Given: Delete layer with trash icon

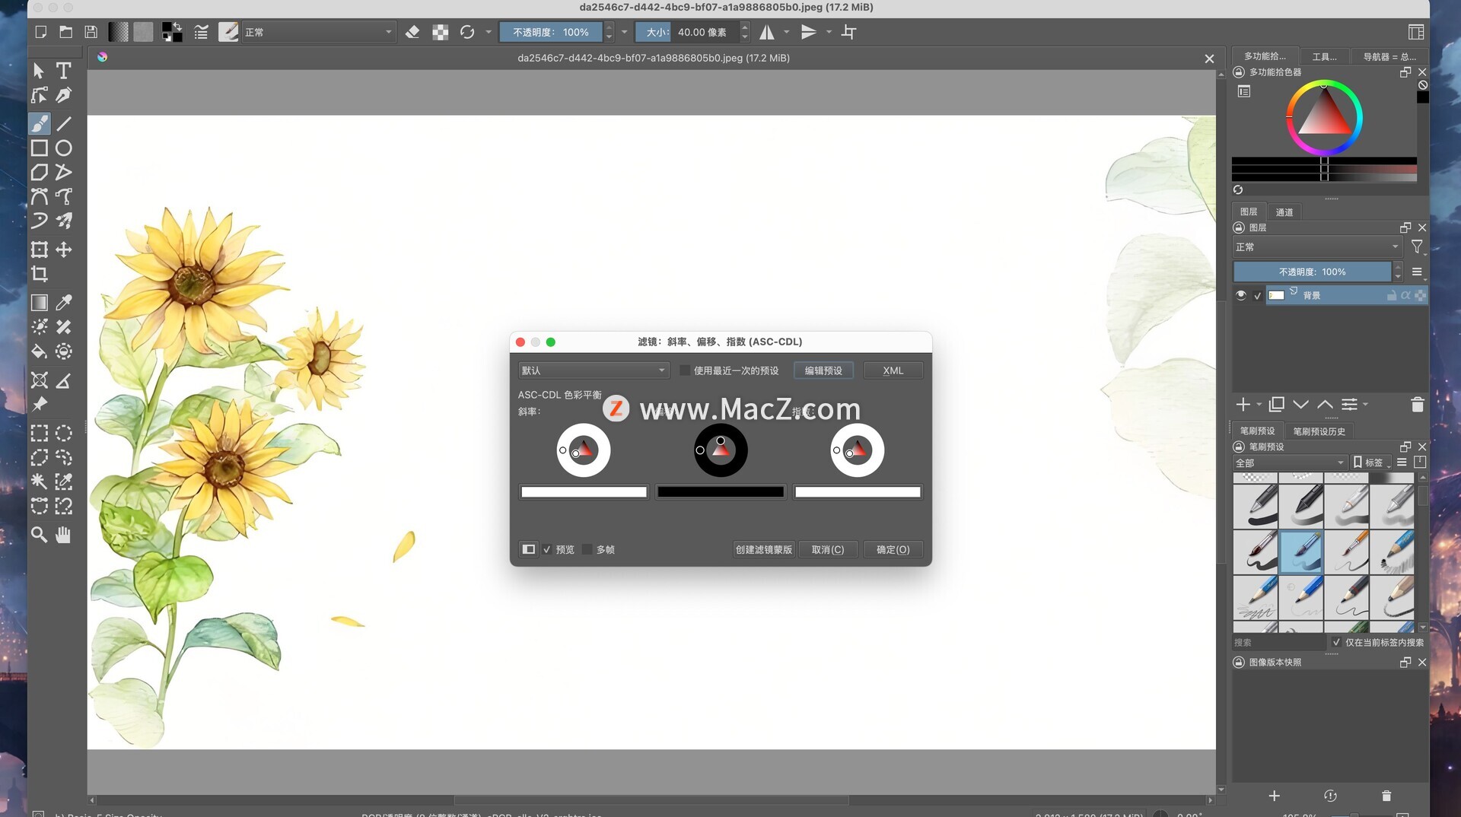Looking at the screenshot, I should [x=1417, y=405].
